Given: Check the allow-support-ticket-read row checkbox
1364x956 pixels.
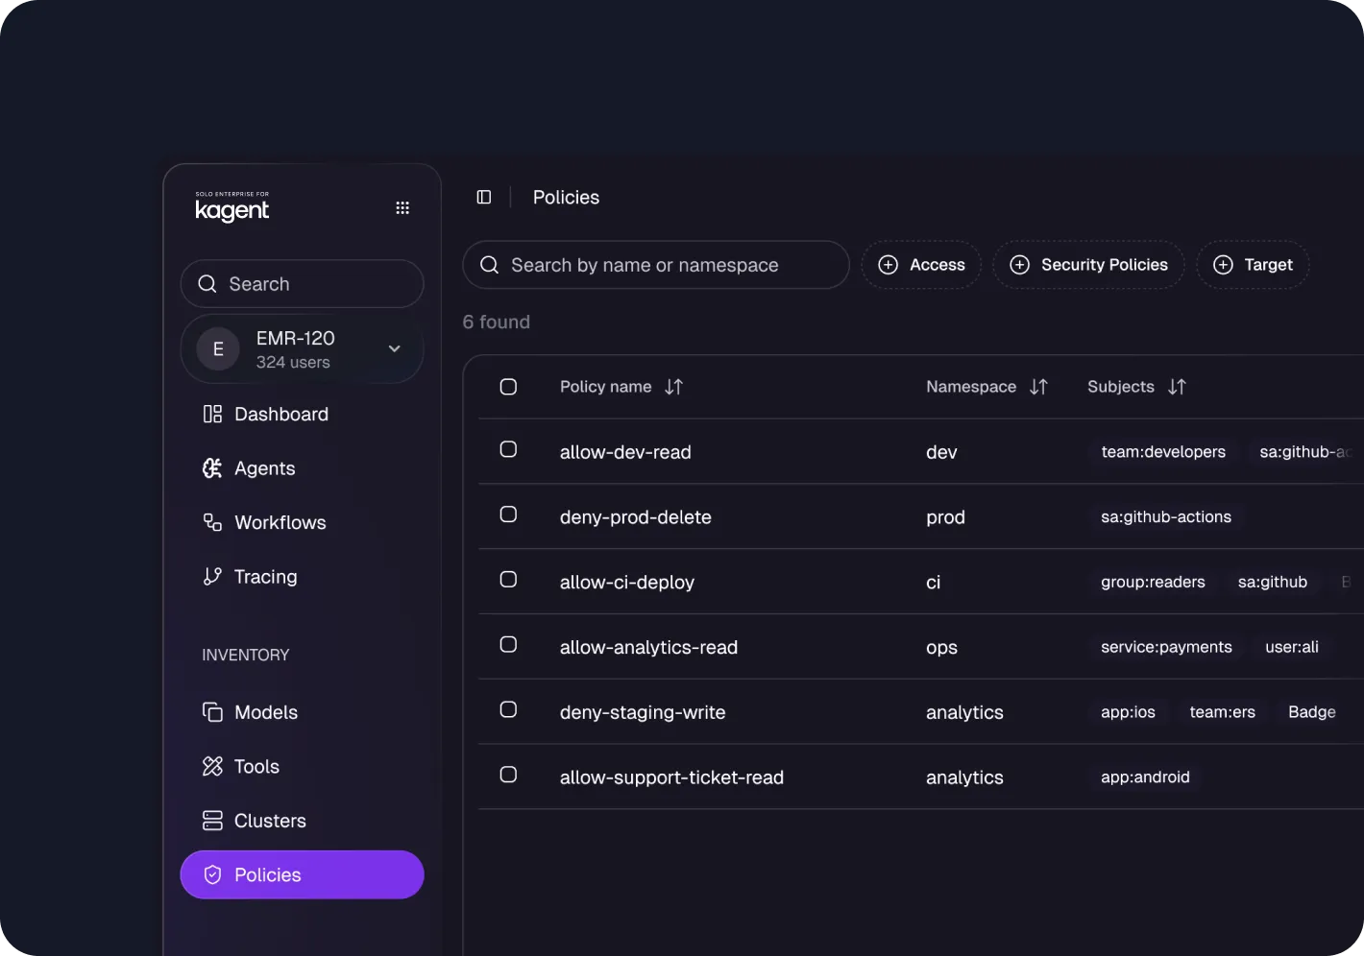Looking at the screenshot, I should [508, 775].
